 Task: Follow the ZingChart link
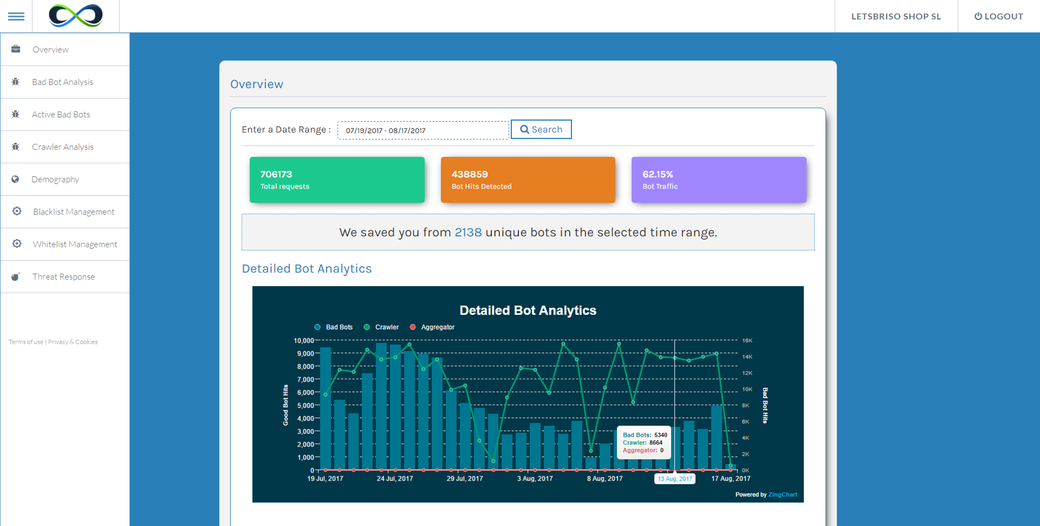(783, 495)
